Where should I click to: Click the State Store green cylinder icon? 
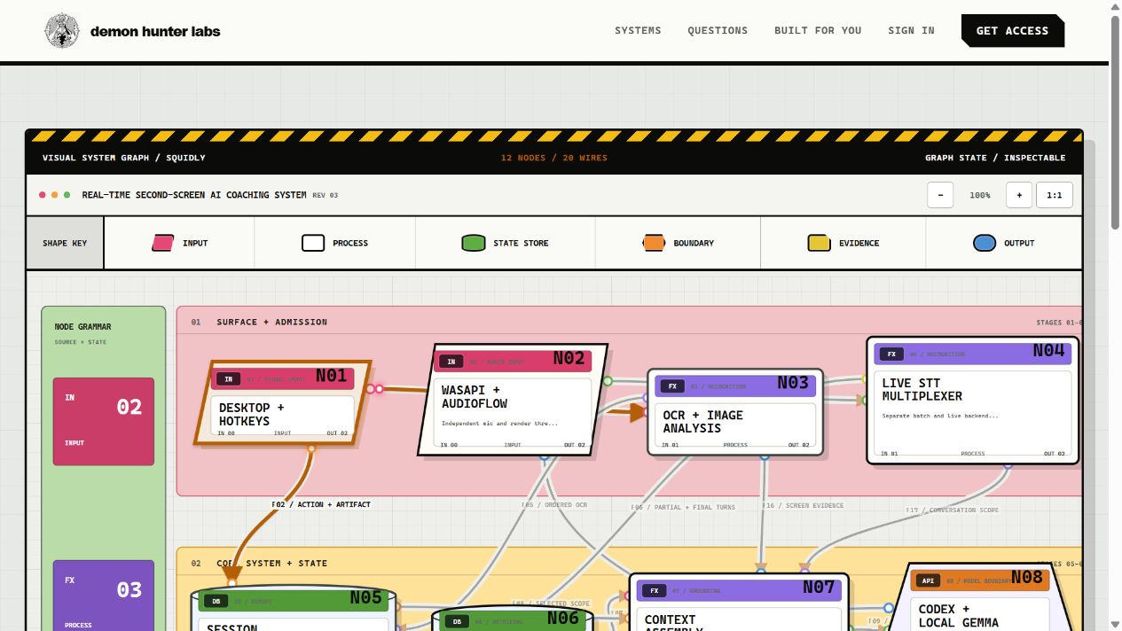tap(474, 243)
